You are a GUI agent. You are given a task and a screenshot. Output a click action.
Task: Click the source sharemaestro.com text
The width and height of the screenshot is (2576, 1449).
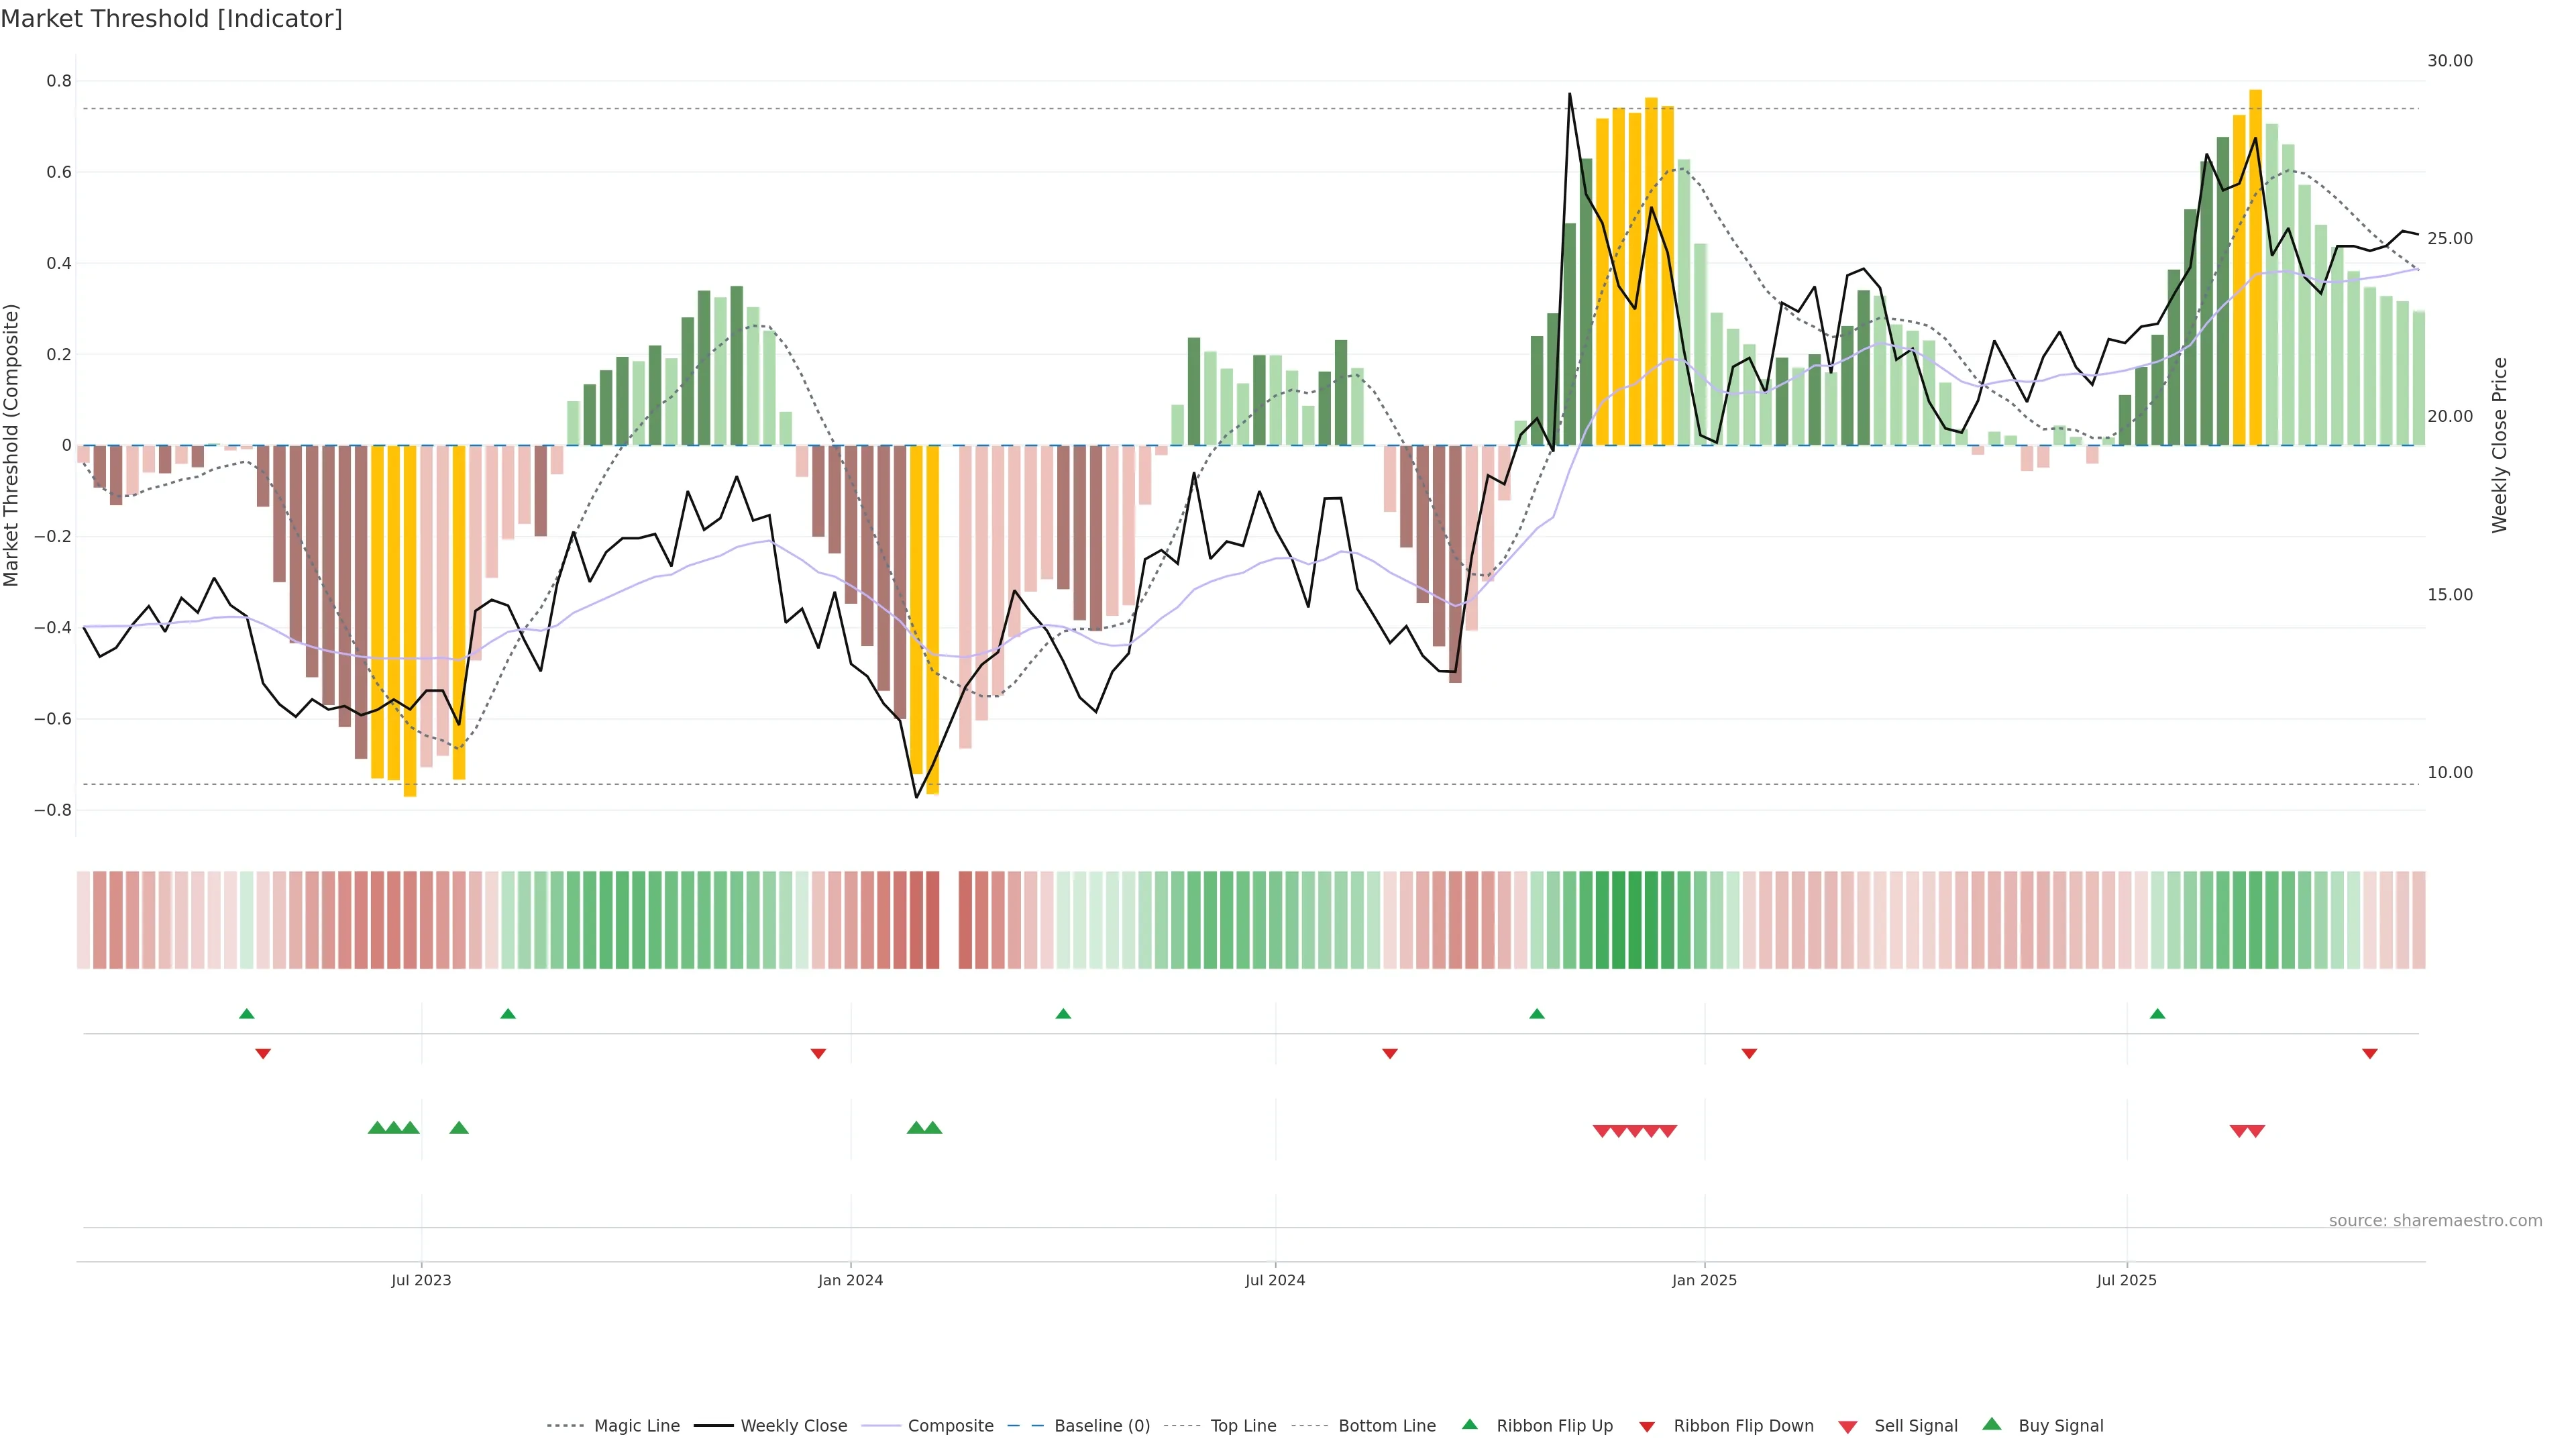coord(2435,1220)
